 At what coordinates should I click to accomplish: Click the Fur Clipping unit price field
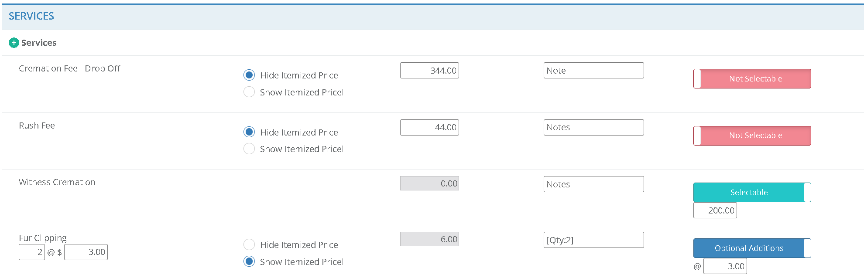tap(86, 252)
